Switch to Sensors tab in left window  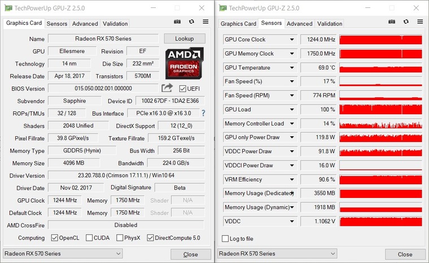click(x=57, y=24)
